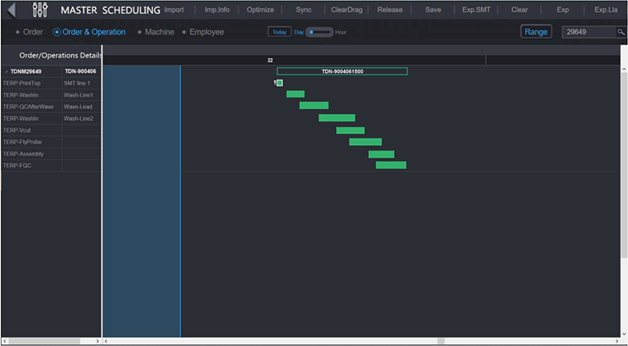Open the Import menu item
The height and width of the screenshot is (346, 628).
(173, 10)
